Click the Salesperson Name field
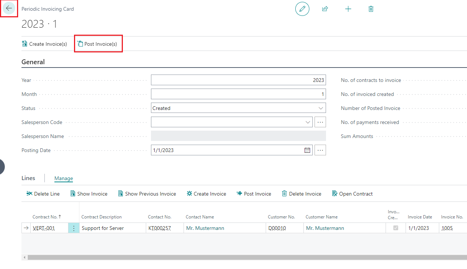Viewport: 467px width, 269px height. pos(238,136)
